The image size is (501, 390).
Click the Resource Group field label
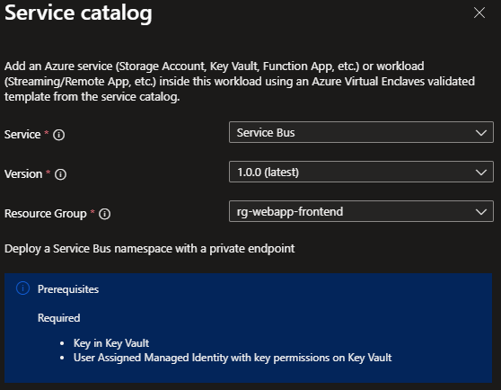pyautogui.click(x=46, y=214)
